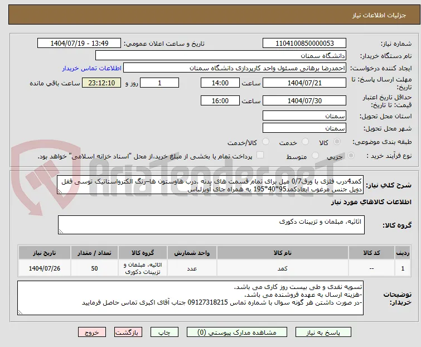Image resolution: width=421 pixels, height=347 pixels.
Task: Click the تعداد / مقدار column header
Action: click(x=94, y=253)
